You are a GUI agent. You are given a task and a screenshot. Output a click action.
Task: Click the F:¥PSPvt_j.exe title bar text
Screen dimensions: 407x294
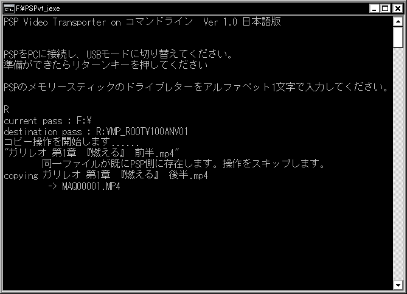(x=38, y=9)
